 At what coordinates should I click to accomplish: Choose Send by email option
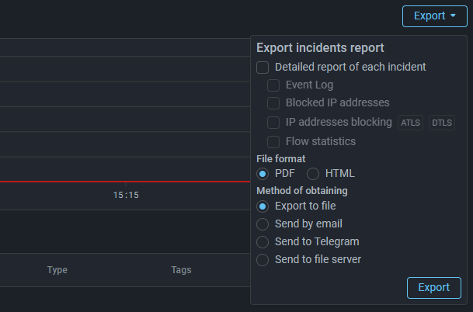click(x=263, y=224)
